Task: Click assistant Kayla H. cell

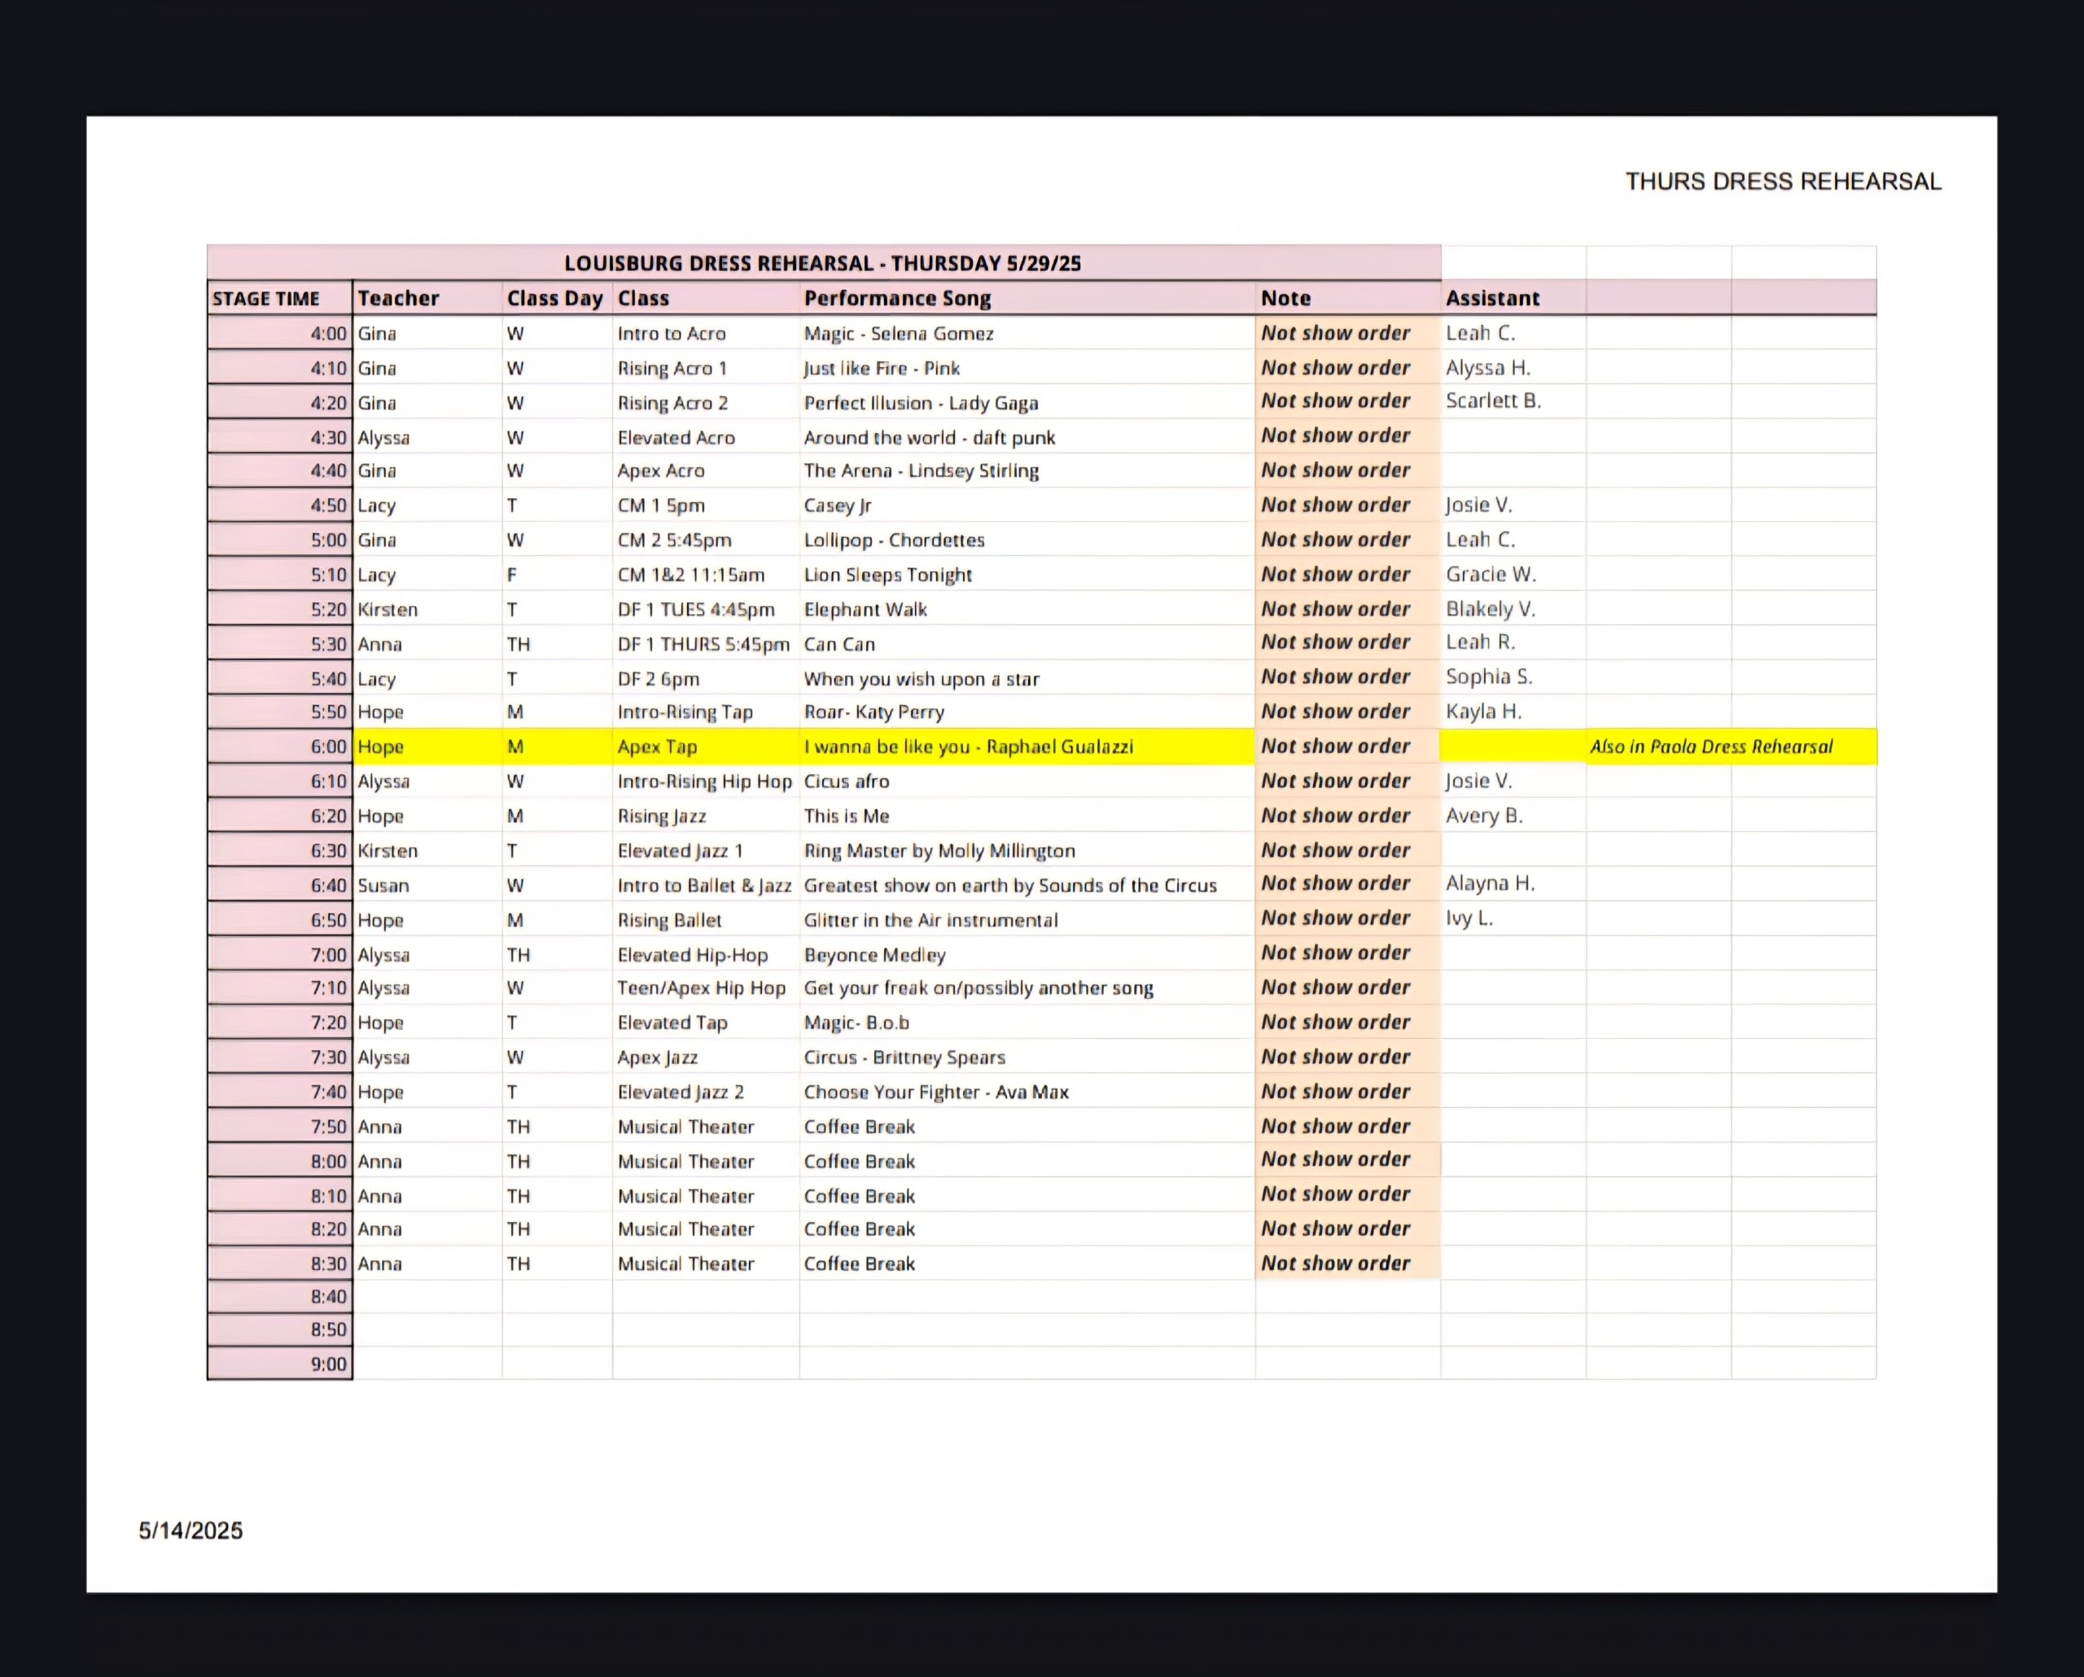Action: (x=1513, y=712)
